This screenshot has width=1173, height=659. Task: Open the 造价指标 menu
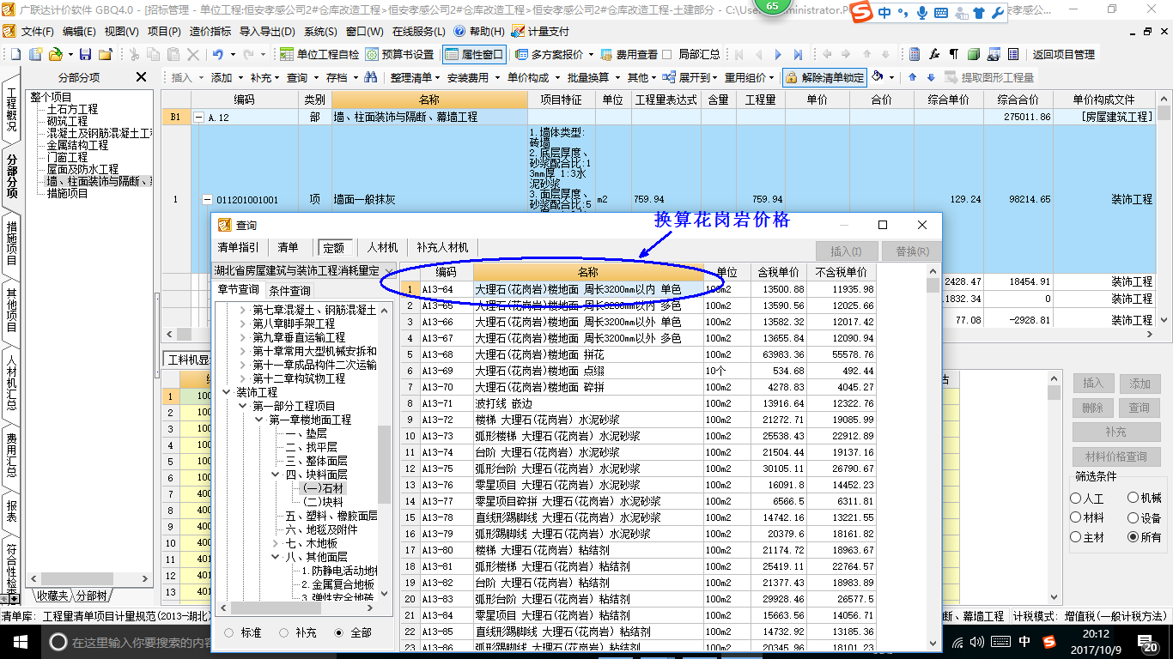coord(210,32)
